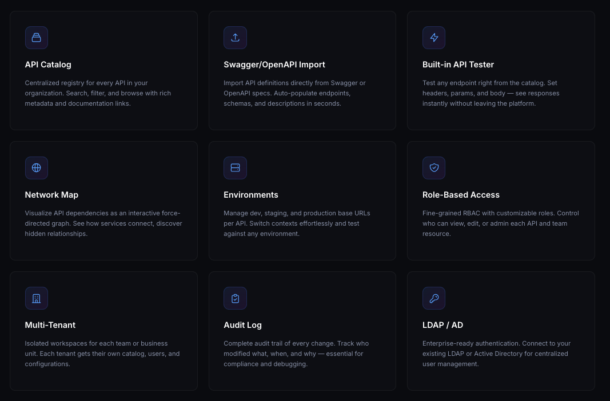Click the Built-in API Tester title
Screen dimensions: 610x401
tap(458, 65)
